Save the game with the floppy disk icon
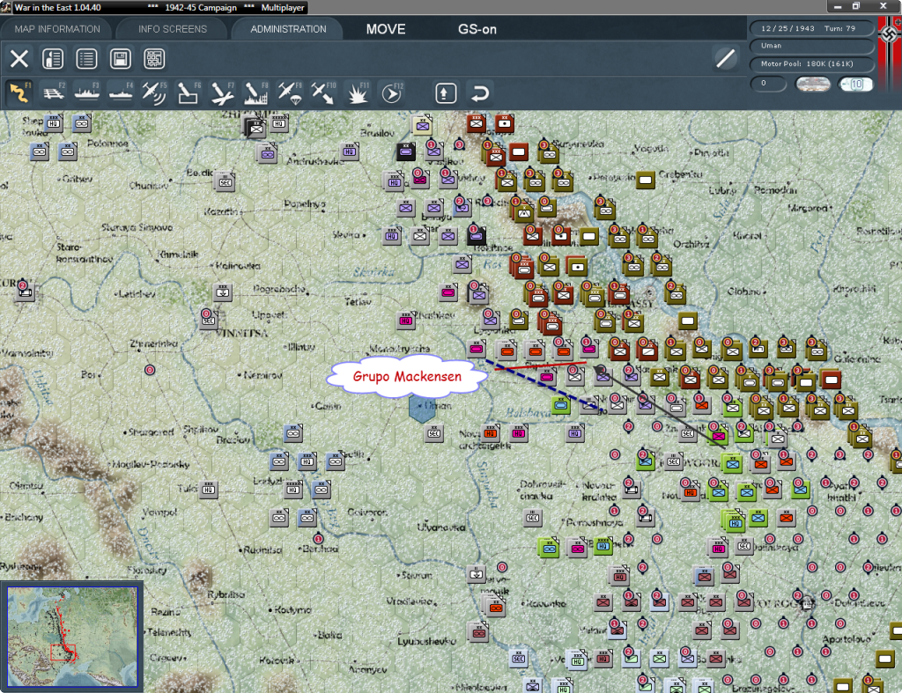This screenshot has width=902, height=693. (120, 59)
